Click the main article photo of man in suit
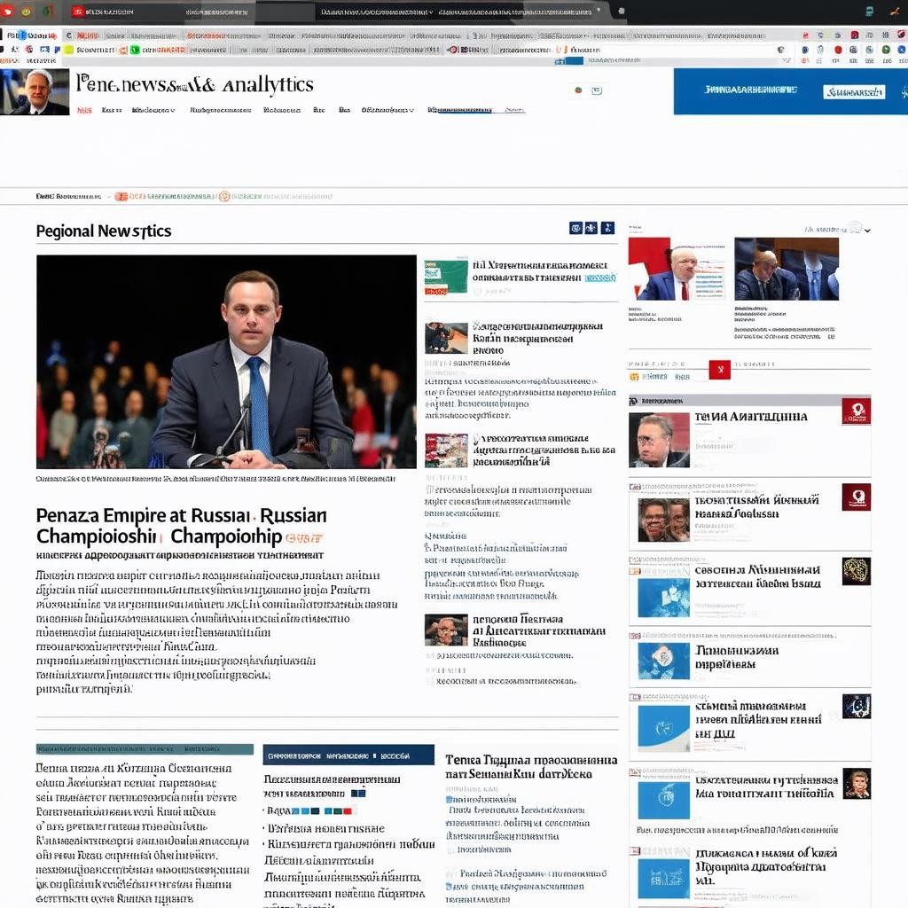Screen dimensions: 908x908 pos(226,362)
